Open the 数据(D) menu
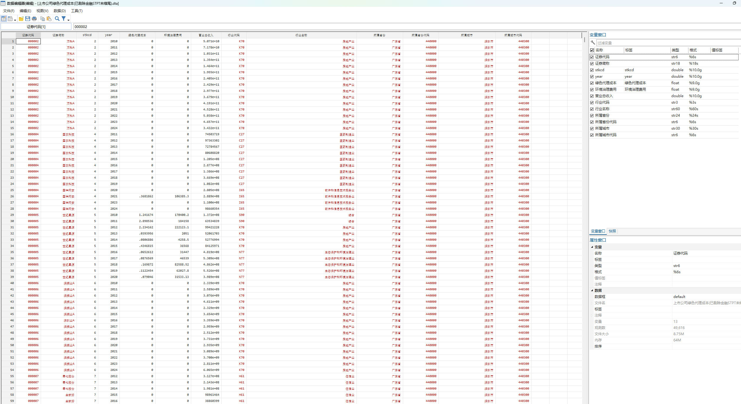The width and height of the screenshot is (741, 404). click(59, 11)
